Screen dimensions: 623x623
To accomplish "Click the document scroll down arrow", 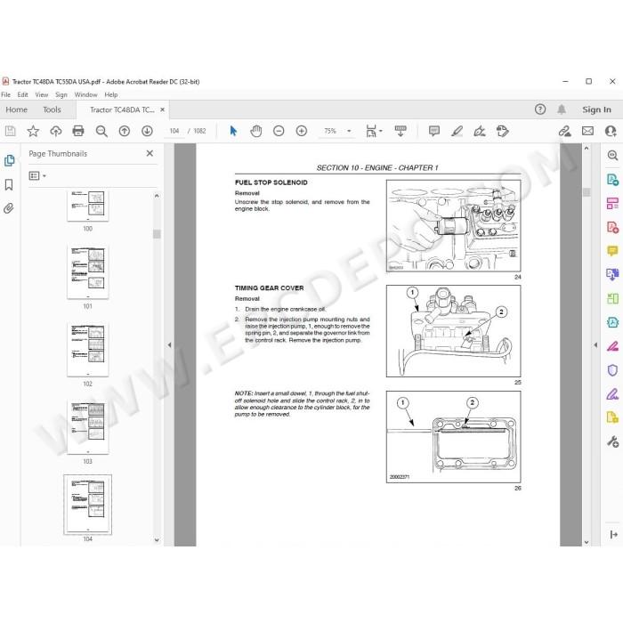I will [x=587, y=542].
